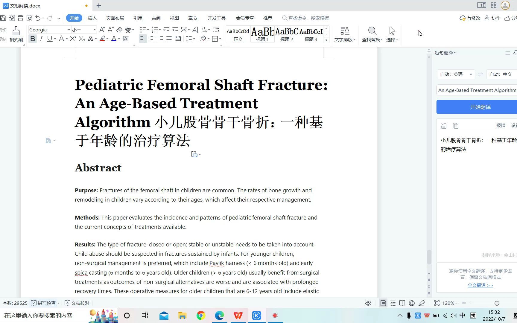Decrease paragraph indent
The width and height of the screenshot is (517, 323).
pos(166,30)
